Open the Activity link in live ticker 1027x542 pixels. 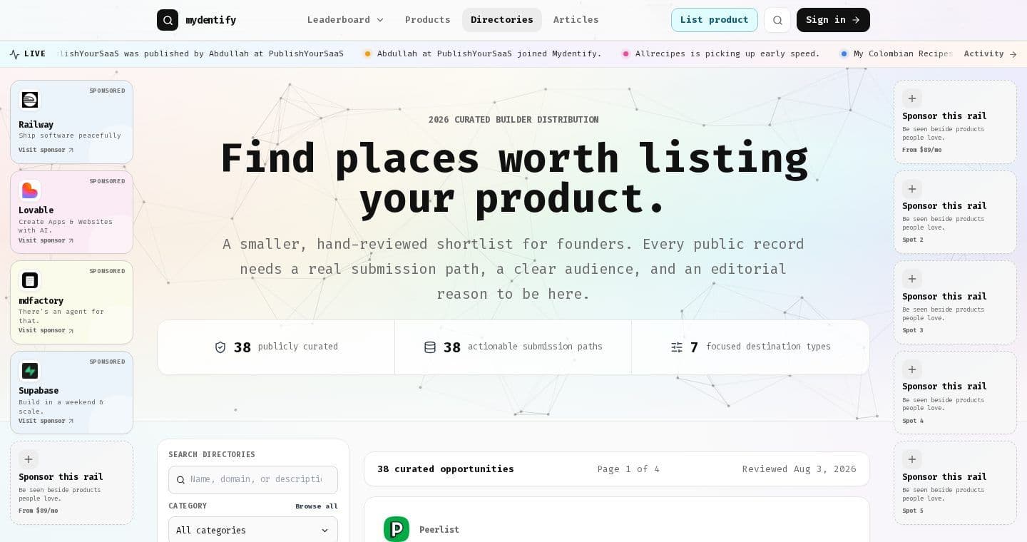click(x=991, y=54)
